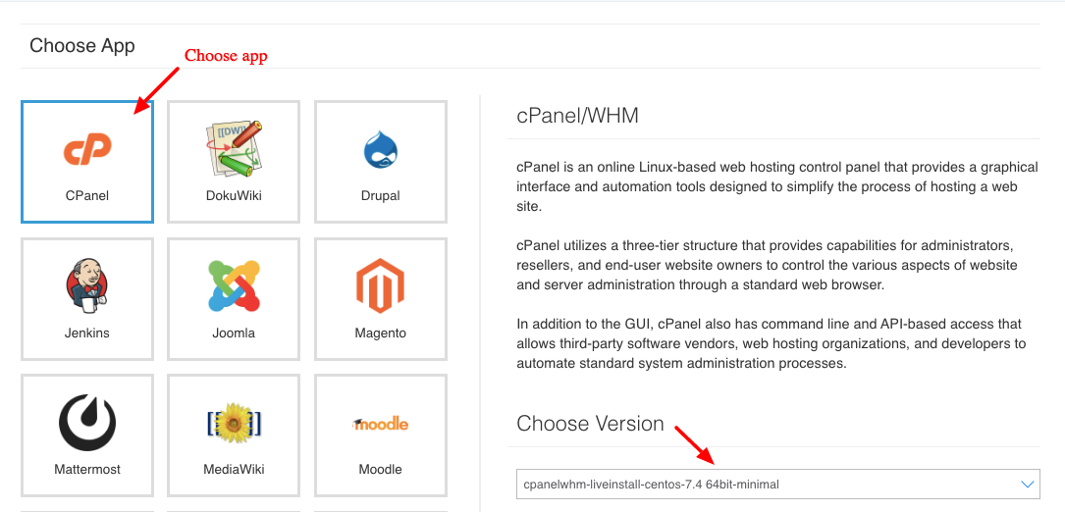Choose the Moodle logo icon
Image resolution: width=1065 pixels, height=512 pixels.
[380, 425]
